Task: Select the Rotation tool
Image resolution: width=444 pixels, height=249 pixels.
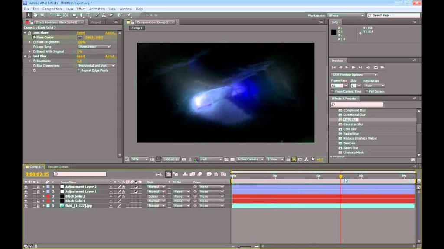Action: (x=51, y=15)
